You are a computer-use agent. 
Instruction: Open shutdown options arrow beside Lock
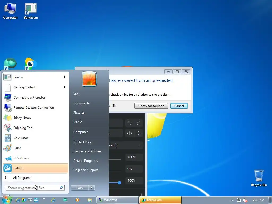coord(92,188)
